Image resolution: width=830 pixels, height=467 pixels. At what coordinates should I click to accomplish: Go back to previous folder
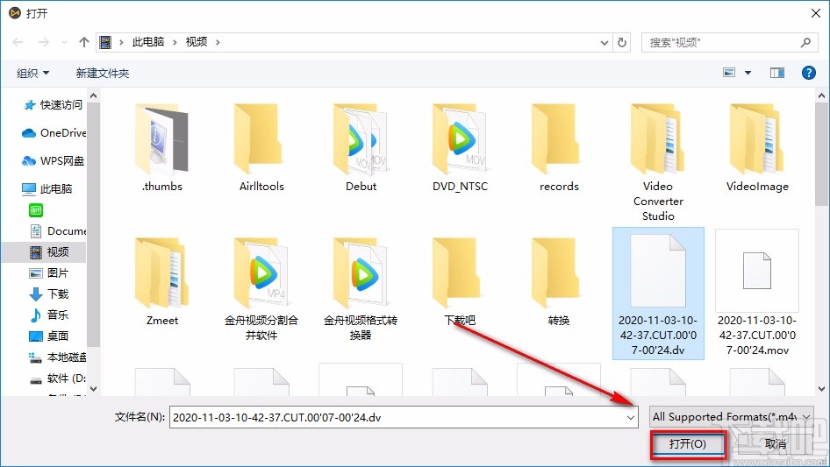pyautogui.click(x=18, y=42)
